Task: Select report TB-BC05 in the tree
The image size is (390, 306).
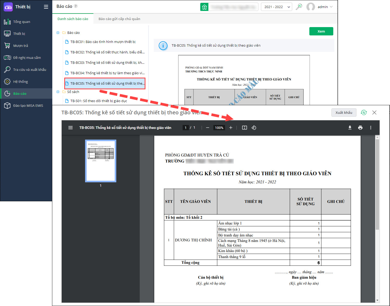Action: tap(105, 83)
